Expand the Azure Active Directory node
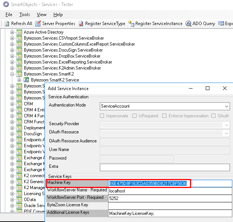The height and width of the screenshot is (222, 233). pyautogui.click(x=12, y=32)
